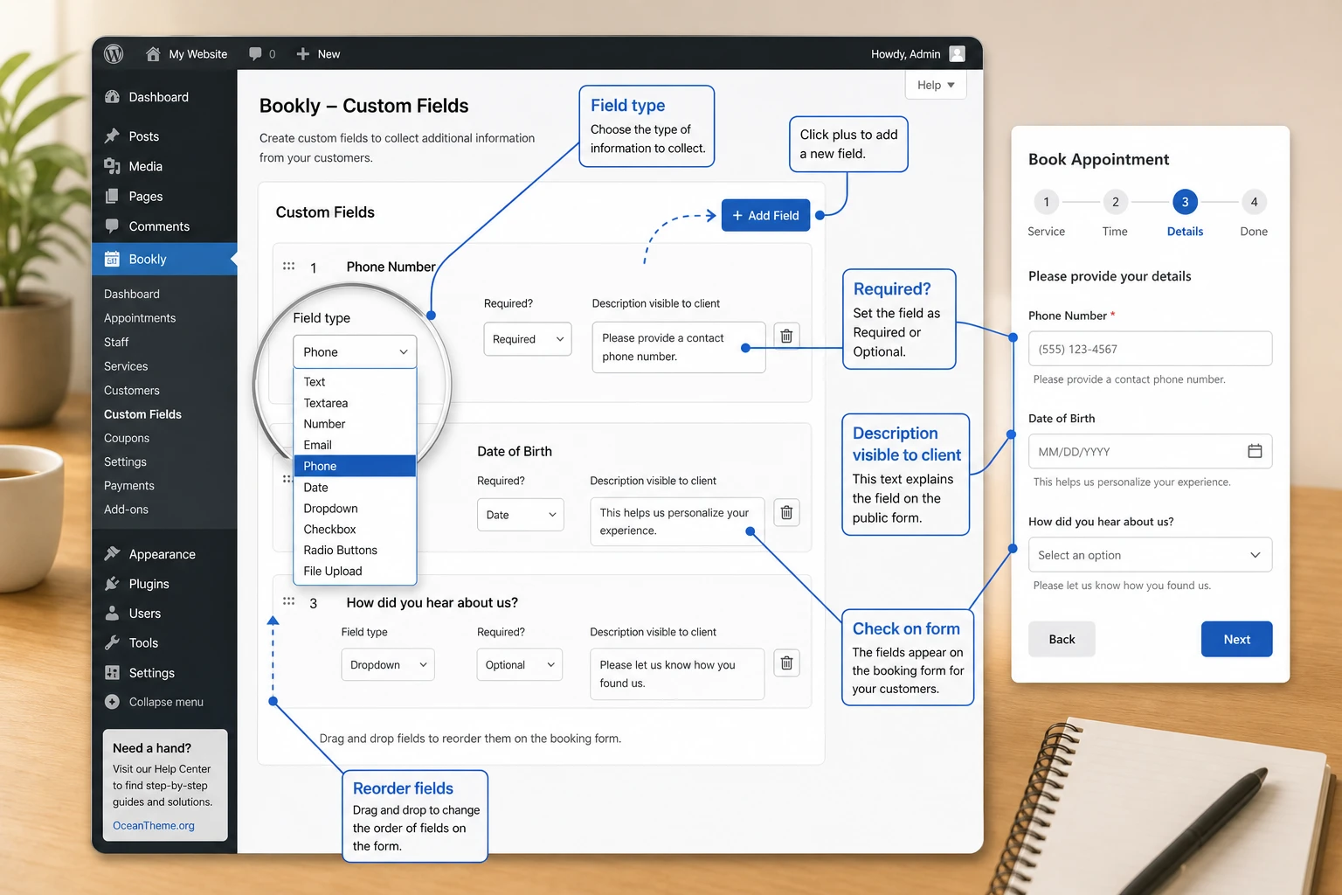Open the Date dropdown for Date of Birth
The image size is (1342, 895).
click(x=521, y=515)
